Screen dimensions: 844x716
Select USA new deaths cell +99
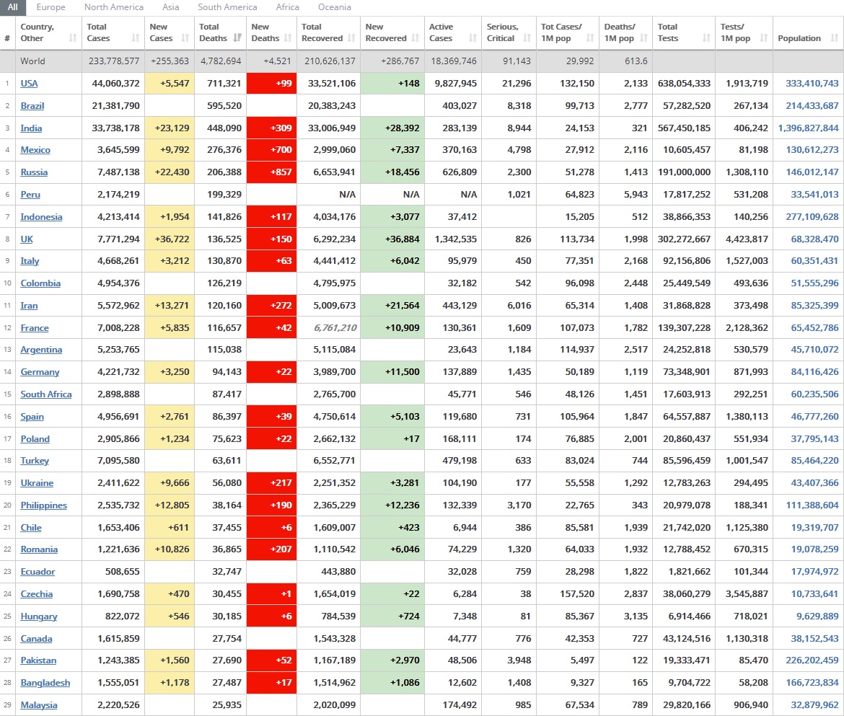(271, 84)
